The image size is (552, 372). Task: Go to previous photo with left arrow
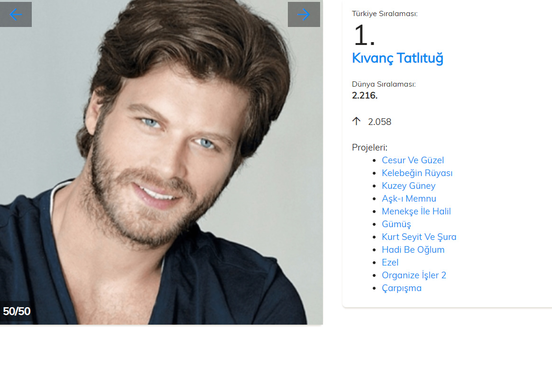coord(16,14)
